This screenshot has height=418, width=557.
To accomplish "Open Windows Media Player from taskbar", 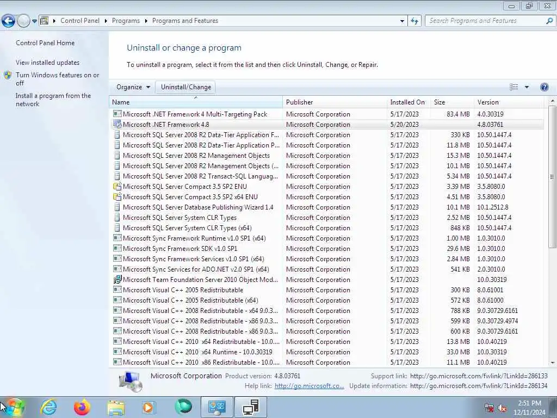I will point(148,408).
